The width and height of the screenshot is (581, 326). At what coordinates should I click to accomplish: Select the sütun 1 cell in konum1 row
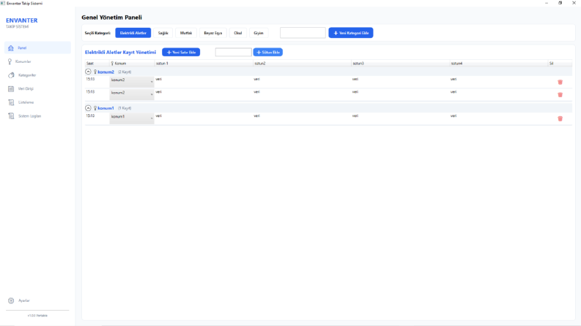(x=204, y=118)
